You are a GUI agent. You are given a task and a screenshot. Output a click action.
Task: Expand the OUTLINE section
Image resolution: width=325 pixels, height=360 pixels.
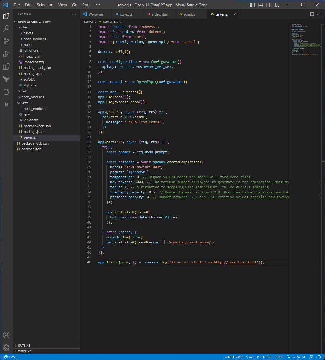point(47,345)
